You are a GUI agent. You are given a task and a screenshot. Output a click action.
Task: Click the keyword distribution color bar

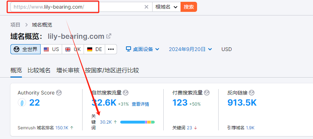137,122
